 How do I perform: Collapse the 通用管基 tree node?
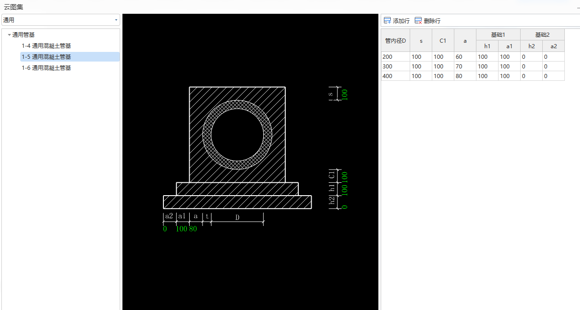(9, 35)
